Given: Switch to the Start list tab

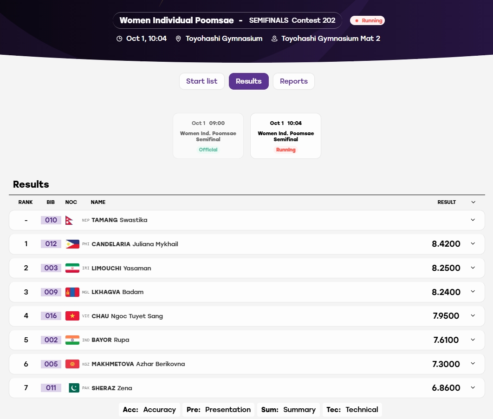Looking at the screenshot, I should pyautogui.click(x=202, y=81).
